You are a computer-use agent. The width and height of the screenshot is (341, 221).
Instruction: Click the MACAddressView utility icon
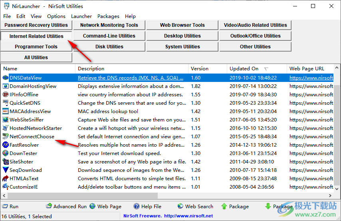pos(6,111)
